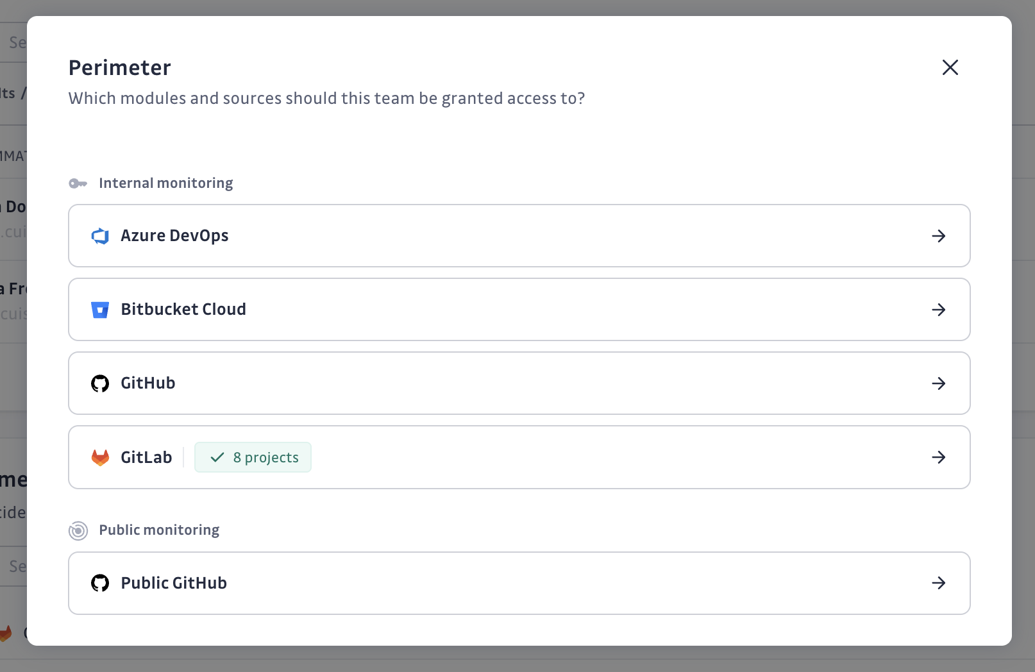Click the 8 projects badge on GitLab
The height and width of the screenshot is (672, 1035).
click(253, 457)
